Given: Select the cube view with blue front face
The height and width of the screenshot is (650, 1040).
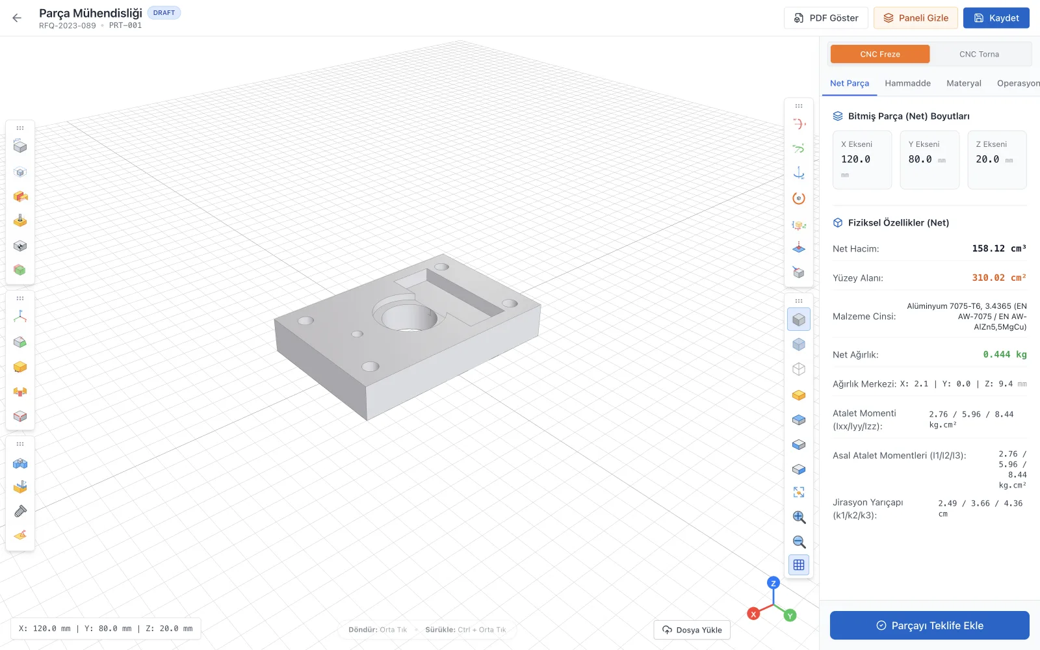Looking at the screenshot, I should coord(799,445).
